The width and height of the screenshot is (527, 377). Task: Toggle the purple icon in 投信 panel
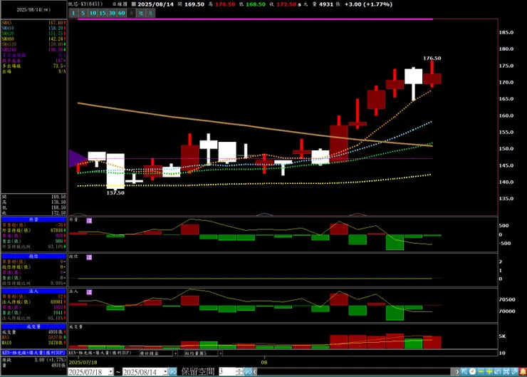(x=89, y=257)
